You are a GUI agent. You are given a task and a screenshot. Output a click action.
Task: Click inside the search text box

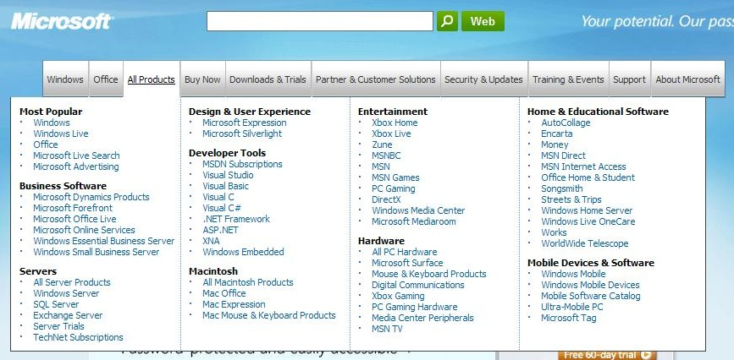[x=319, y=21]
